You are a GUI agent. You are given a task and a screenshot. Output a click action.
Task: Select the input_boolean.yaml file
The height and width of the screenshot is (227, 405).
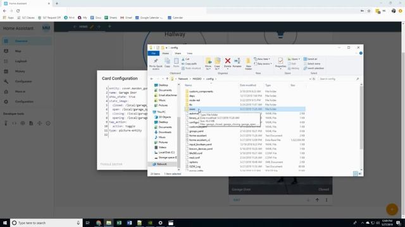coord(200,144)
